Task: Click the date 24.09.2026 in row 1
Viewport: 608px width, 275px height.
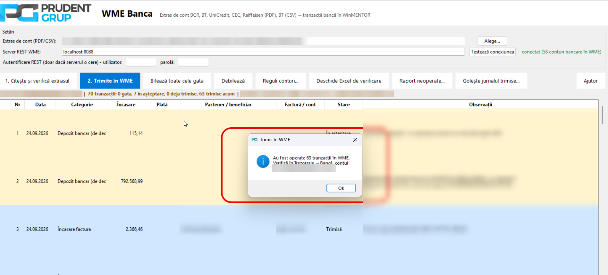Action: [x=37, y=133]
